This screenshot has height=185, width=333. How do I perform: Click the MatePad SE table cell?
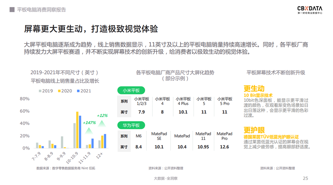(x=159, y=136)
